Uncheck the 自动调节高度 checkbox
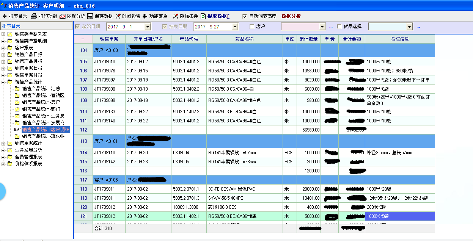 coord(245,16)
